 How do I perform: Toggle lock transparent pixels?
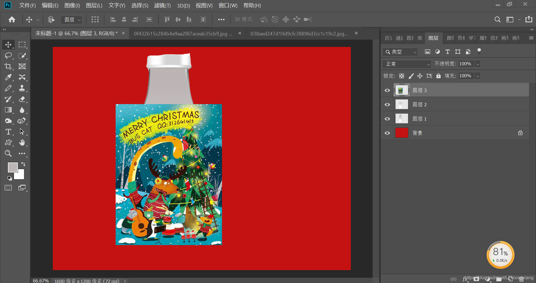pyautogui.click(x=402, y=76)
